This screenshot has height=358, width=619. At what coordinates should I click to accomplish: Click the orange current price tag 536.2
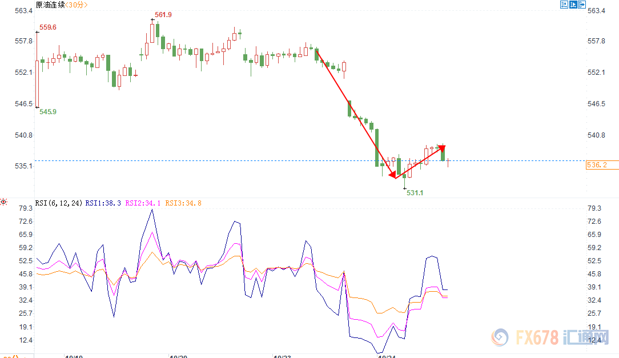596,165
